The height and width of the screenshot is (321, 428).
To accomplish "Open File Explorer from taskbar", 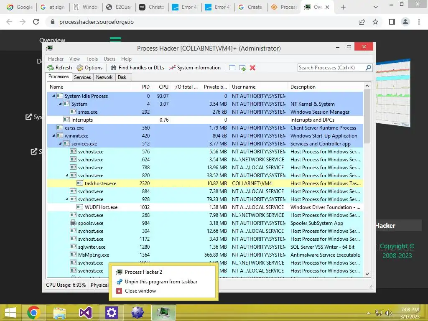I will click(x=59, y=313).
